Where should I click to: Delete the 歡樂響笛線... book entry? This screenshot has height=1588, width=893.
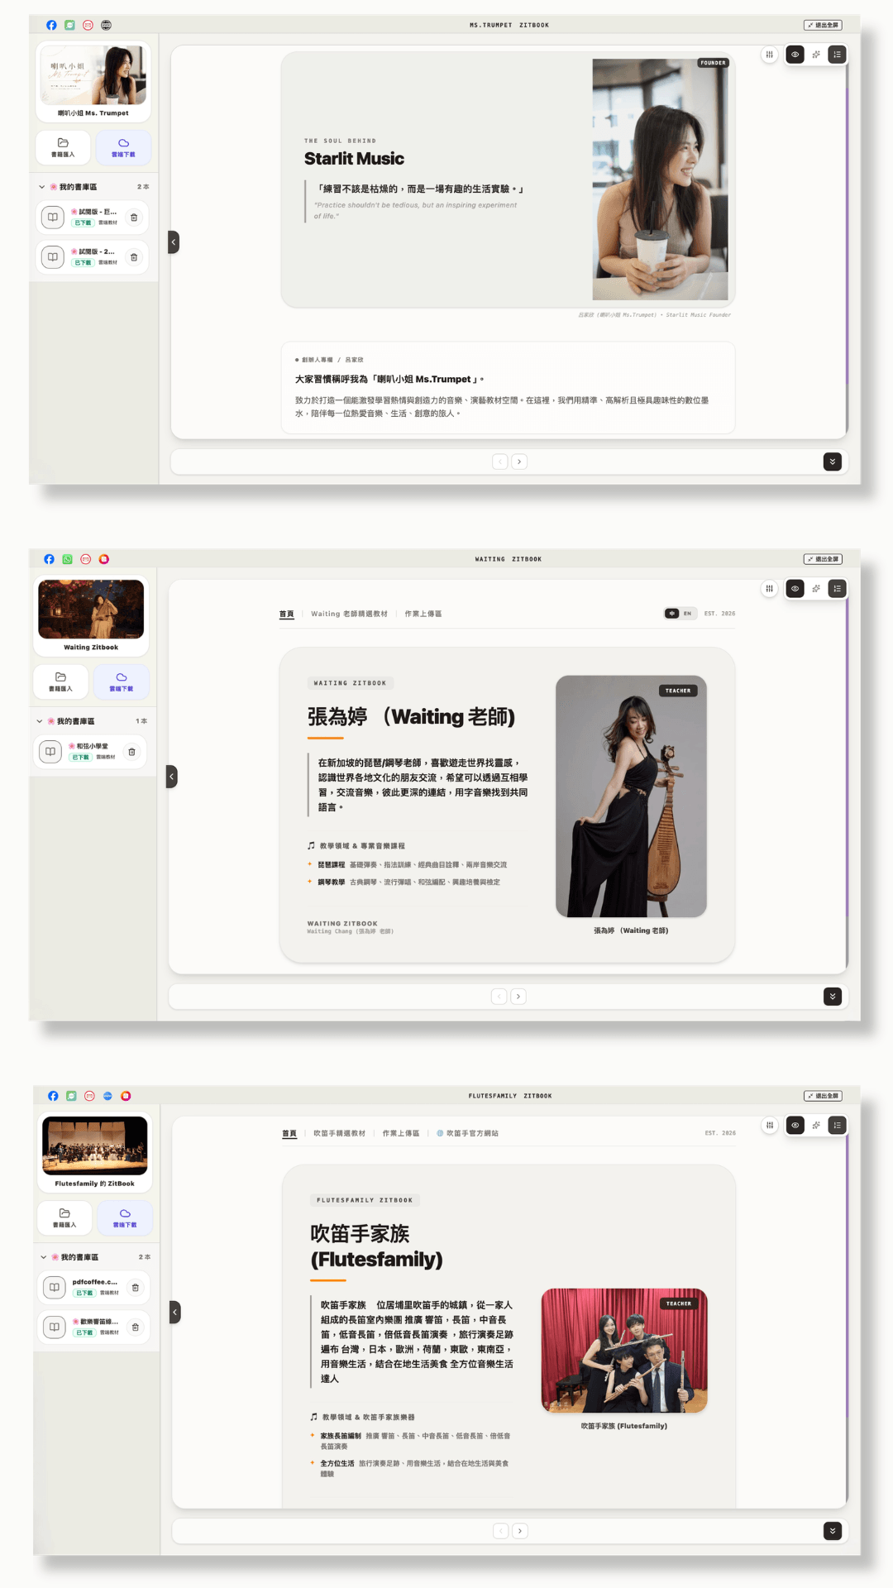pos(136,1327)
